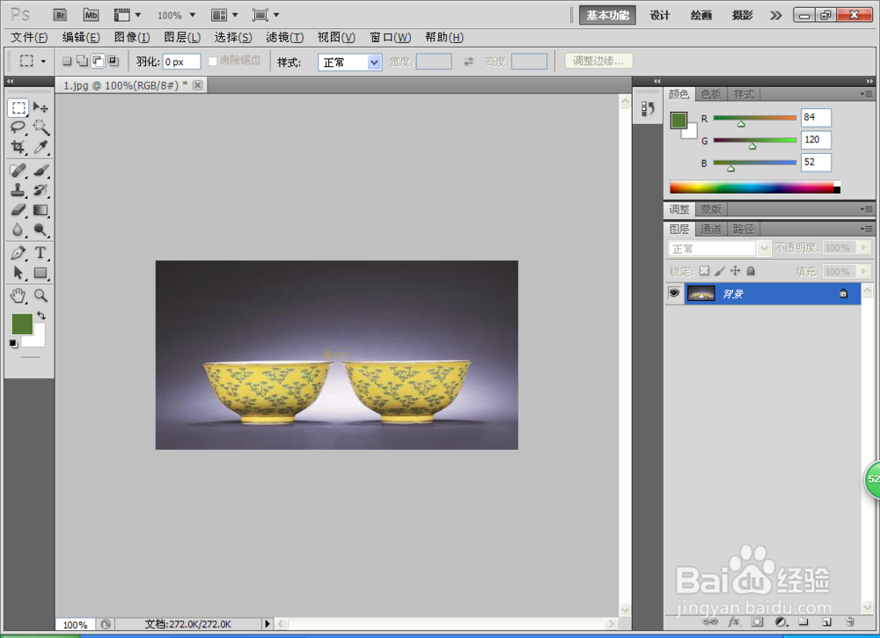Viewport: 880px width, 638px height.
Task: Select the Eyedropper tool
Action: [40, 147]
